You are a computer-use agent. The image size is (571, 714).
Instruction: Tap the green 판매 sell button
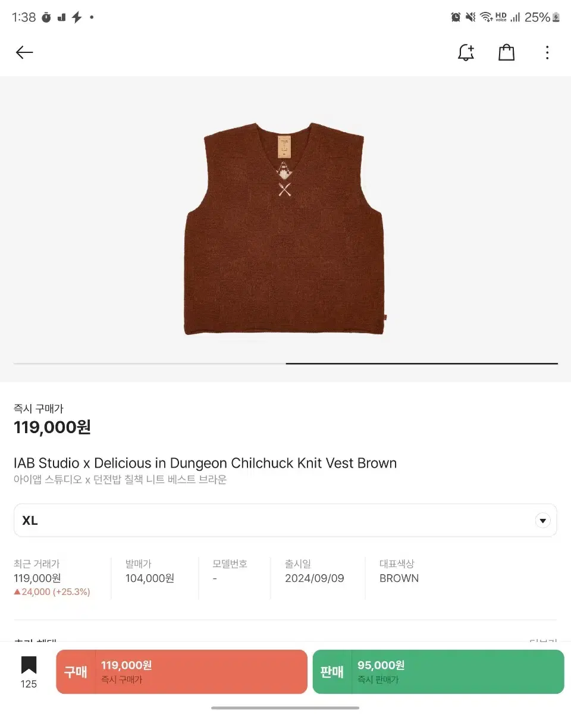438,672
